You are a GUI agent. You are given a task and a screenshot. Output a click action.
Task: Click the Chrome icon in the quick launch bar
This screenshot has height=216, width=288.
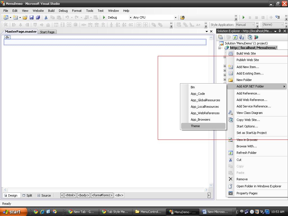tap(36, 211)
